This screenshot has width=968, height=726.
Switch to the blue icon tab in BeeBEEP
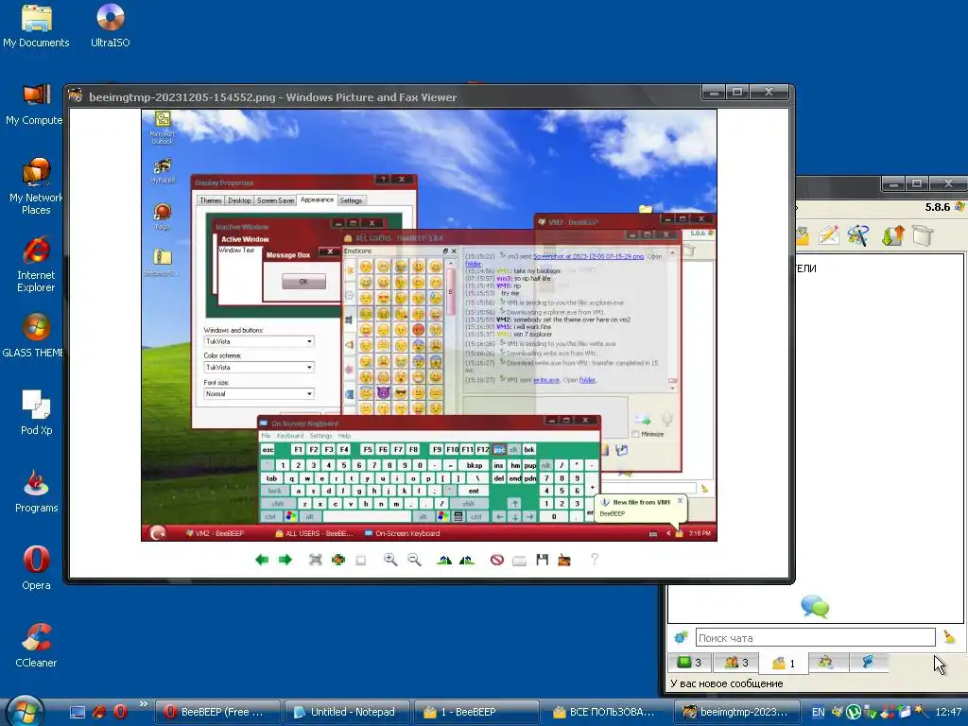point(868,663)
